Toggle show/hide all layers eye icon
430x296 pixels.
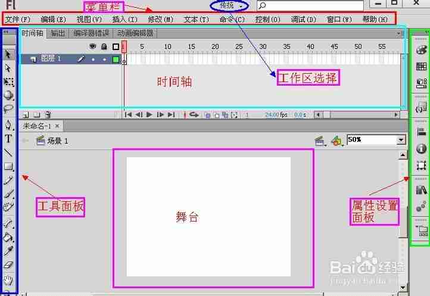coord(93,46)
